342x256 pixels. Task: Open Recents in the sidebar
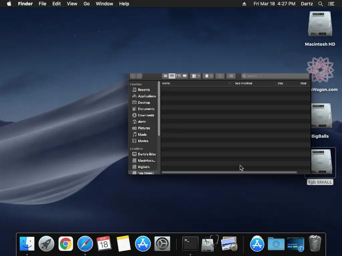coord(143,90)
